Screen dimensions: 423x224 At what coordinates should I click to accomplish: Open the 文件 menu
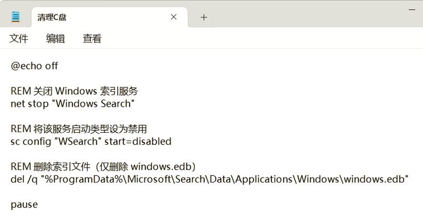point(19,39)
